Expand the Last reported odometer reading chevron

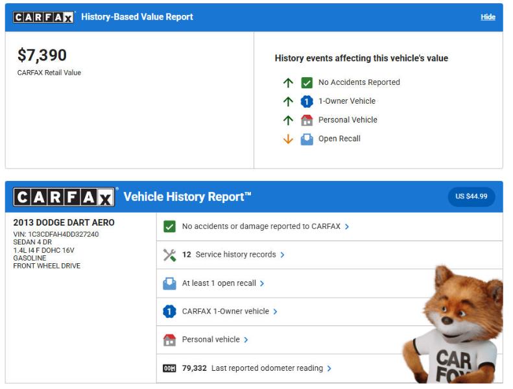(x=329, y=369)
